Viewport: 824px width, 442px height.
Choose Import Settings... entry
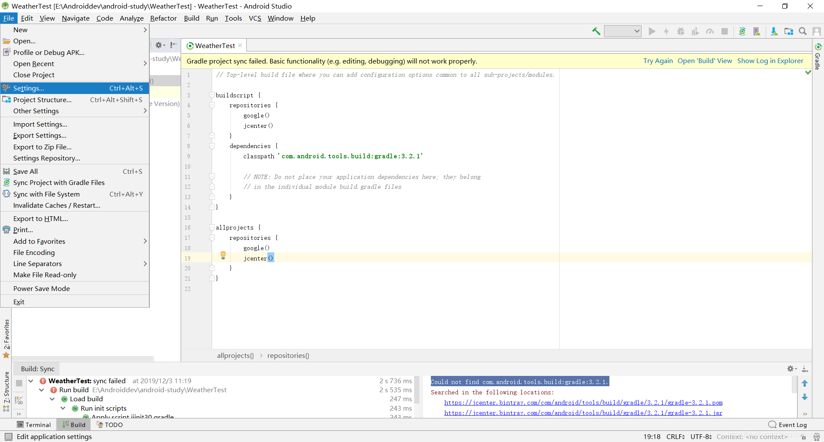75,124
